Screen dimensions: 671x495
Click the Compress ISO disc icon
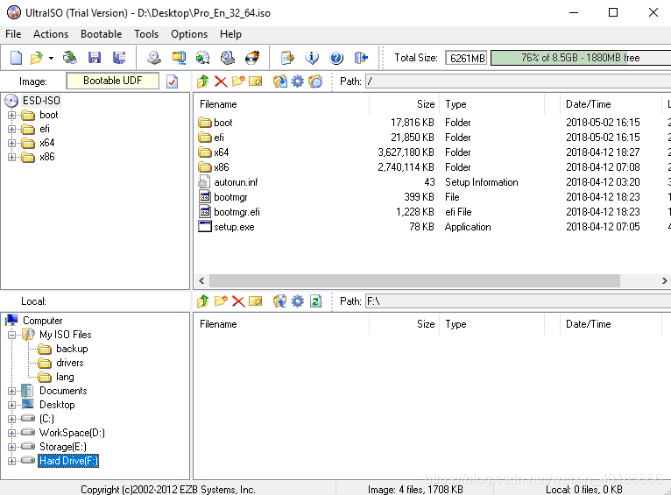pyautogui.click(x=203, y=57)
